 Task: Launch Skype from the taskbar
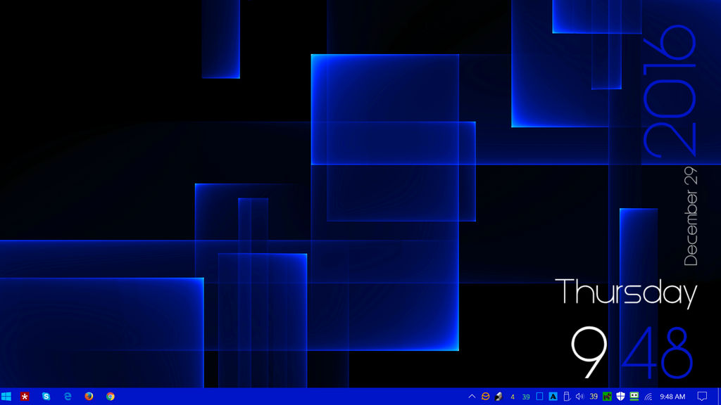tap(45, 396)
